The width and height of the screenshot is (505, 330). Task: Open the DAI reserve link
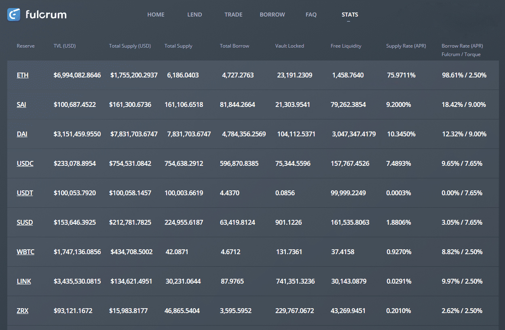coord(22,134)
